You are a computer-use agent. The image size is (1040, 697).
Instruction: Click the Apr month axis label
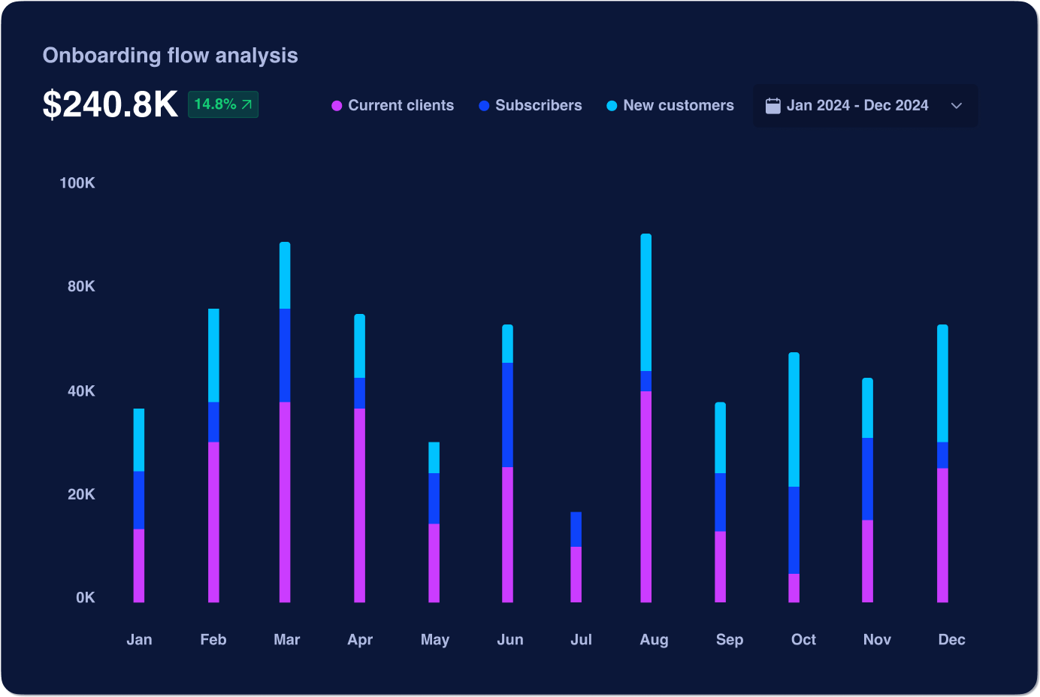click(360, 640)
